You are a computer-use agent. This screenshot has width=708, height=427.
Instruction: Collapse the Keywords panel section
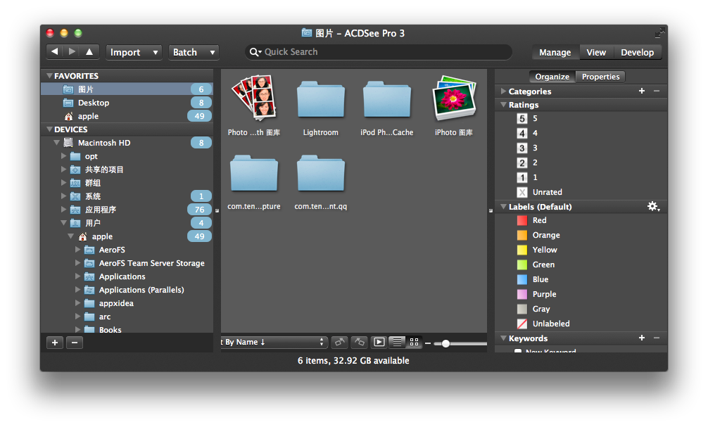[x=503, y=338]
